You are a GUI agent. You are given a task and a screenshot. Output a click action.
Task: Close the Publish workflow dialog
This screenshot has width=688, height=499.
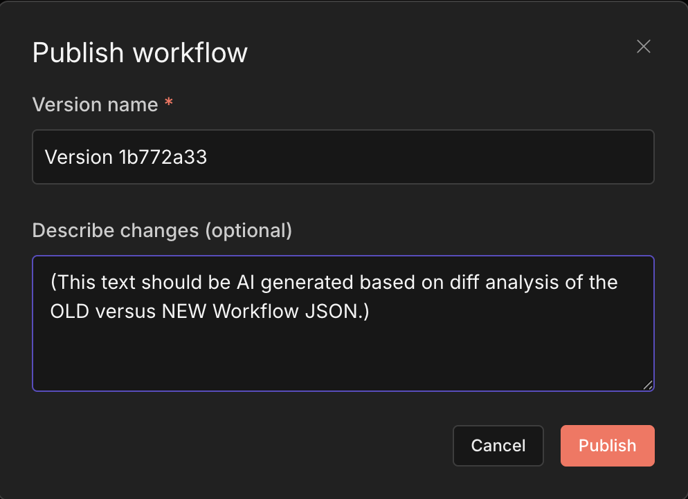coord(644,46)
